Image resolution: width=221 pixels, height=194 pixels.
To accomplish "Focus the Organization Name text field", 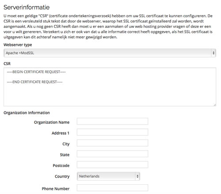I will coord(113,121).
